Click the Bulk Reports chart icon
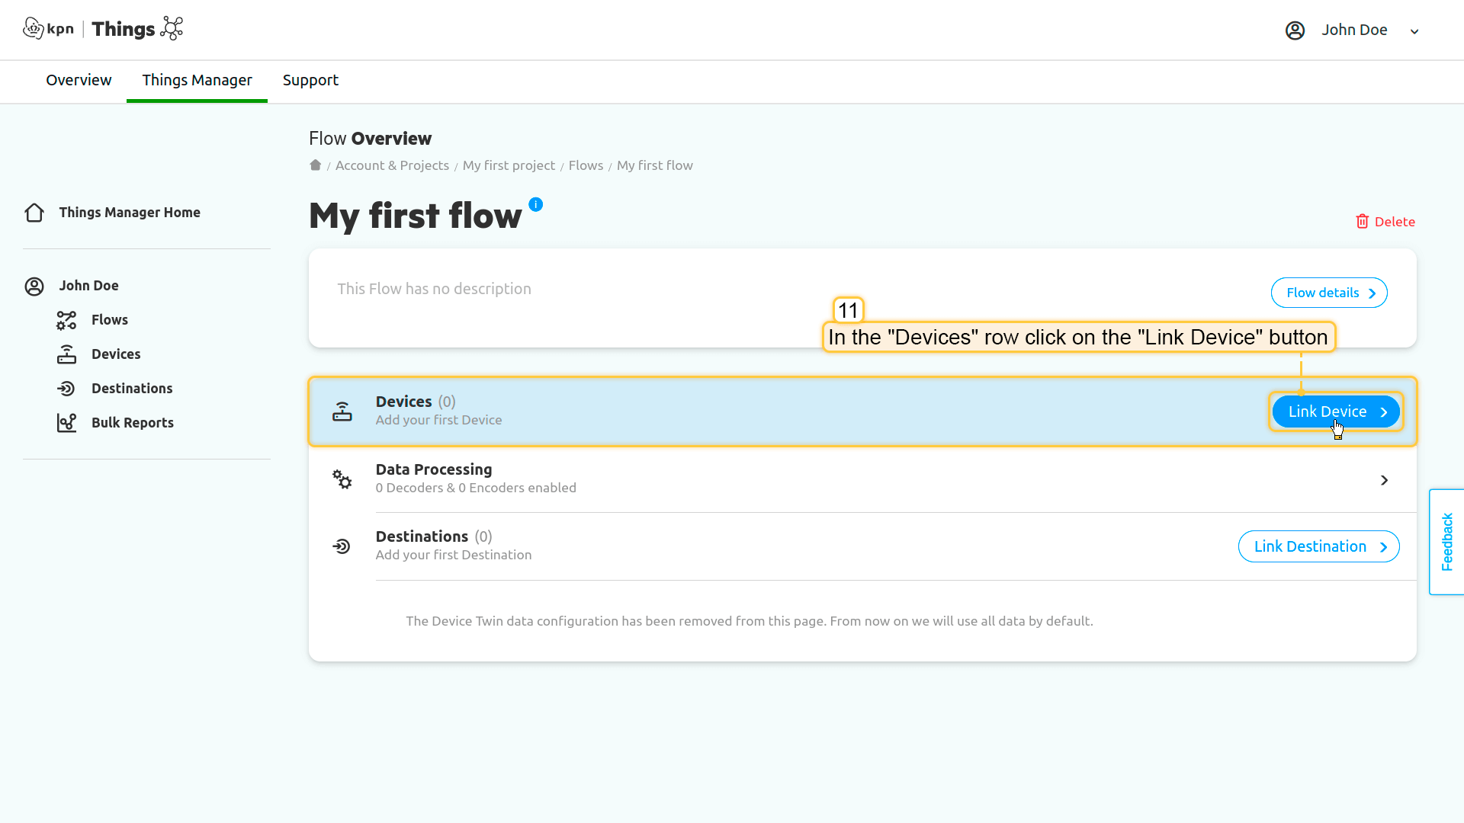 click(66, 423)
